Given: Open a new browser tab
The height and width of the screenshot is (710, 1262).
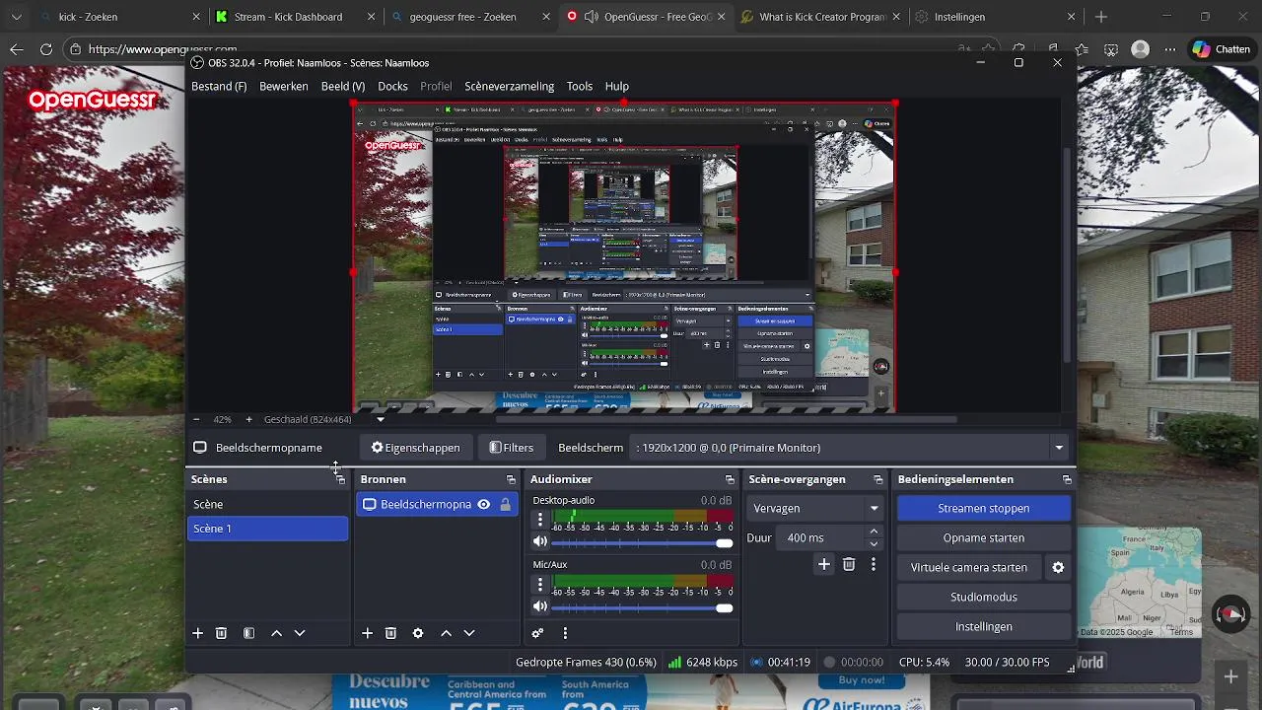Looking at the screenshot, I should pos(1101,17).
